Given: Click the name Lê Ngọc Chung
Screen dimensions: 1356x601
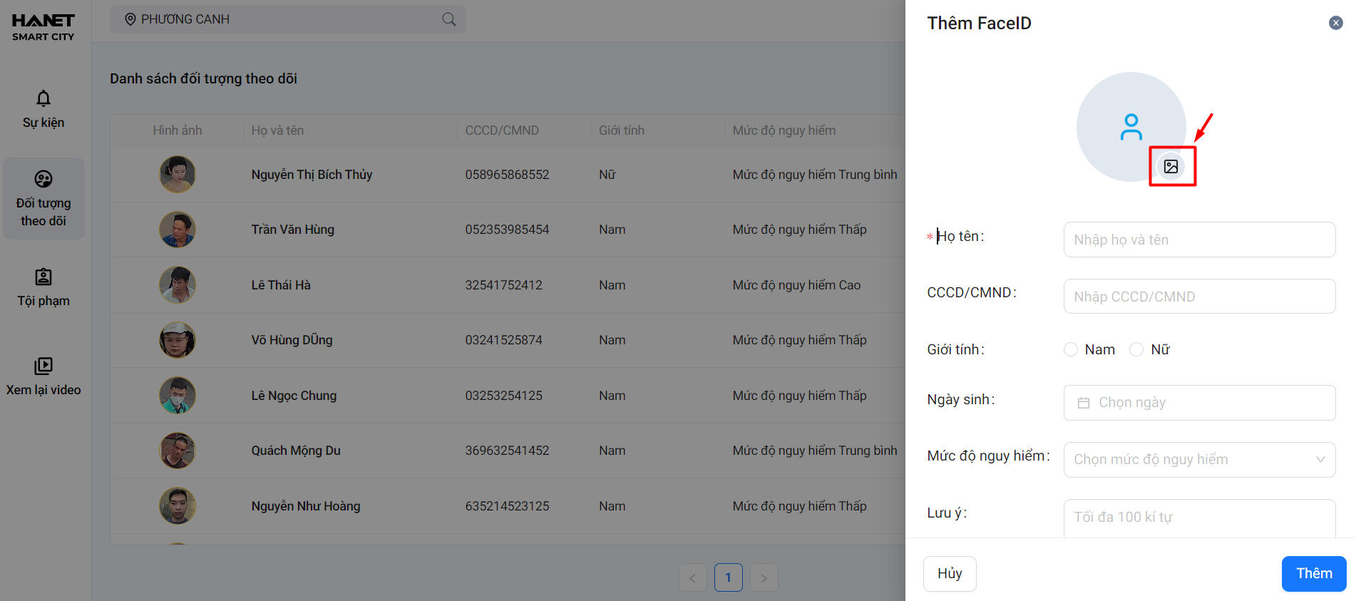Looking at the screenshot, I should [x=294, y=396].
